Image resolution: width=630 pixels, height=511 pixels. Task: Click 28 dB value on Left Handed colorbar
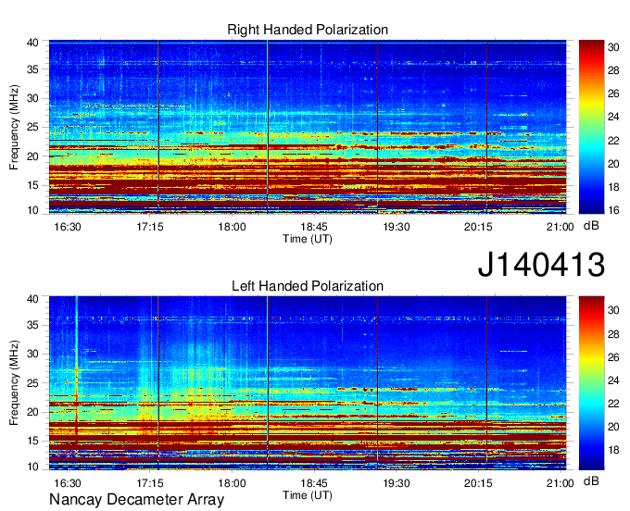613,334
